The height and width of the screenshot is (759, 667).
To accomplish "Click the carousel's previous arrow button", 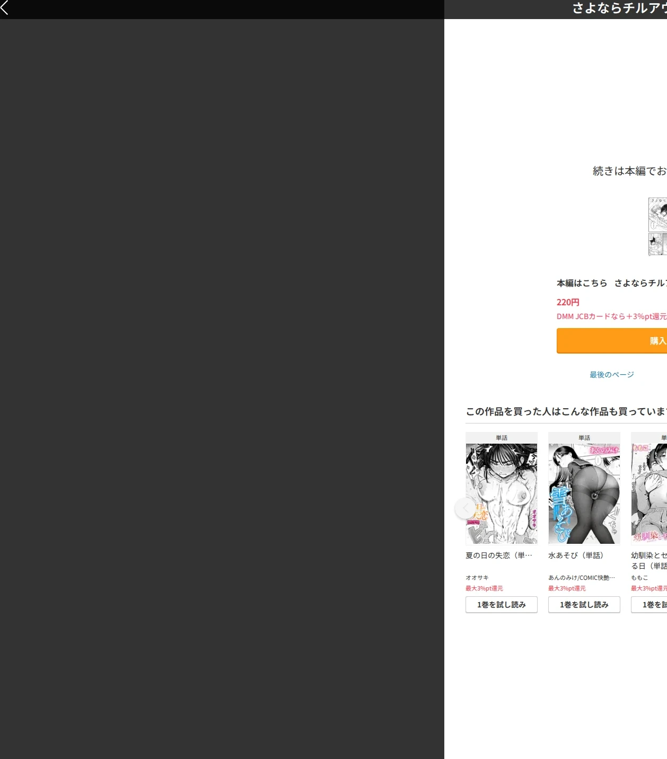I will [x=466, y=508].
